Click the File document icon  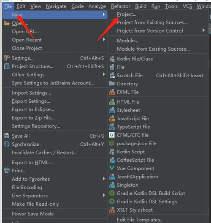click(x=112, y=67)
